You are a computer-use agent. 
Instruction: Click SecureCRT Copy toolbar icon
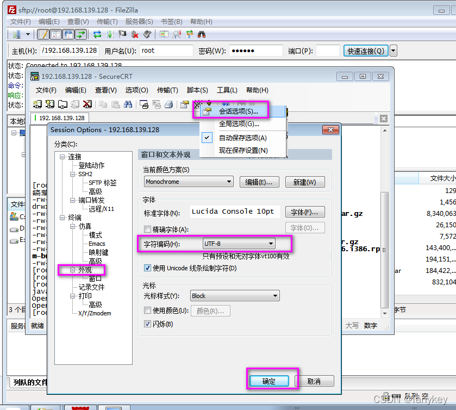[x=103, y=104]
